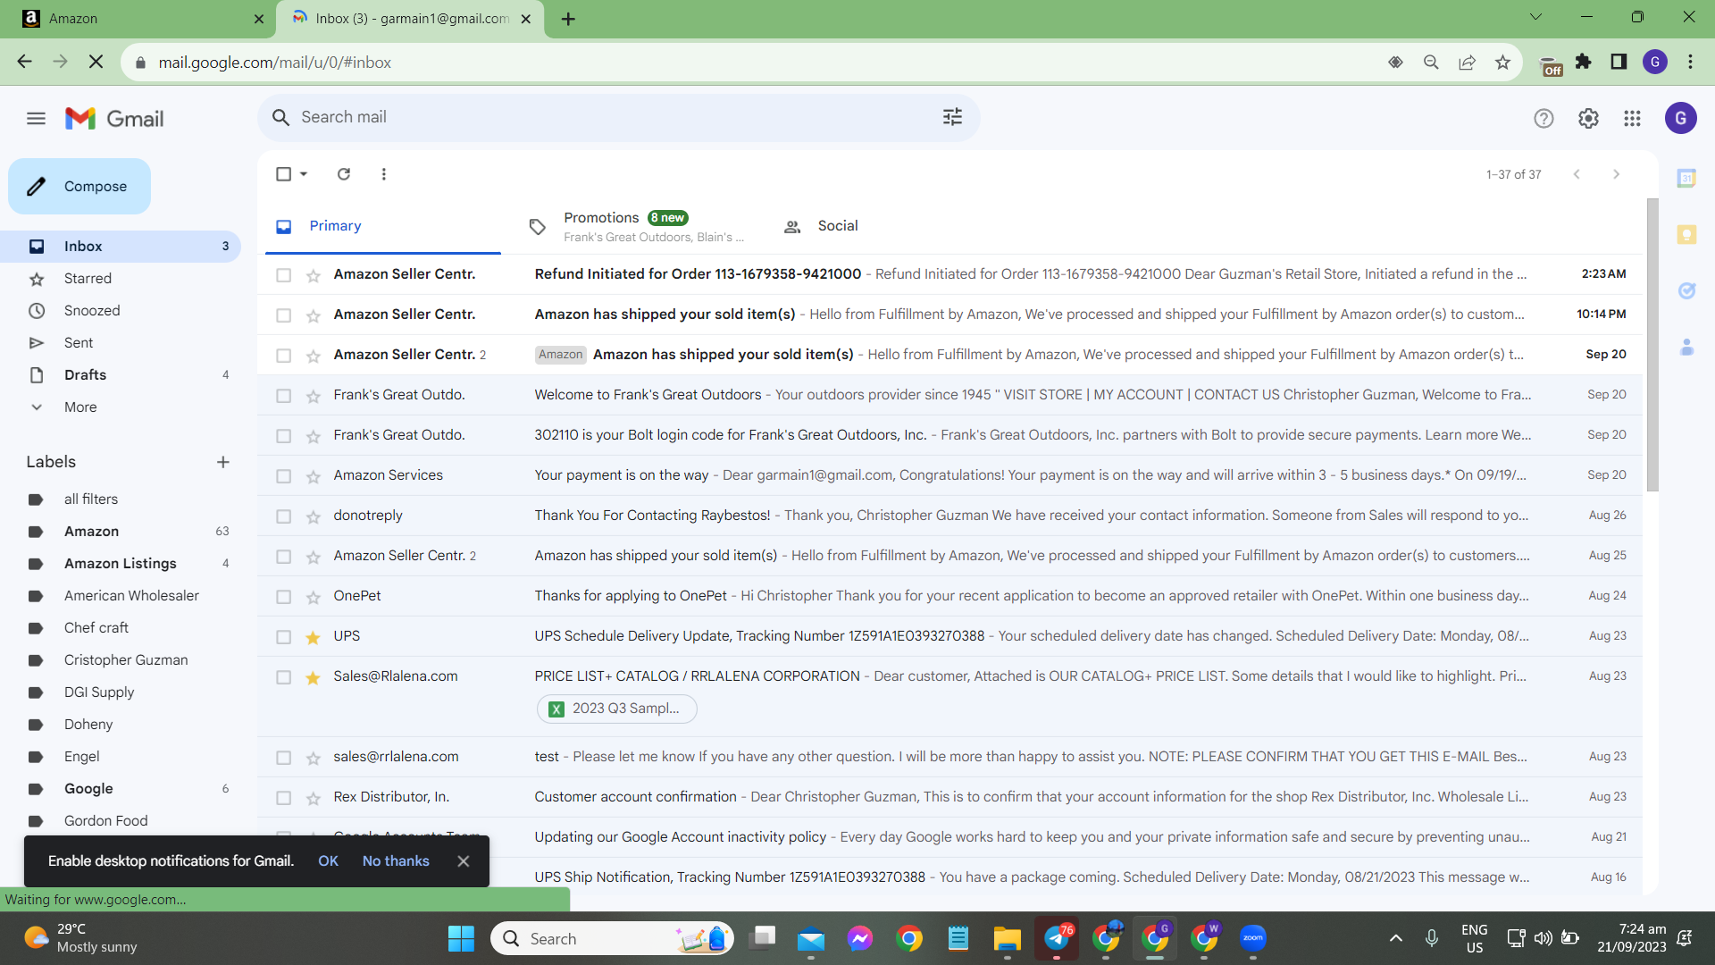Tick checkbox for Rex Distributor email

(283, 798)
